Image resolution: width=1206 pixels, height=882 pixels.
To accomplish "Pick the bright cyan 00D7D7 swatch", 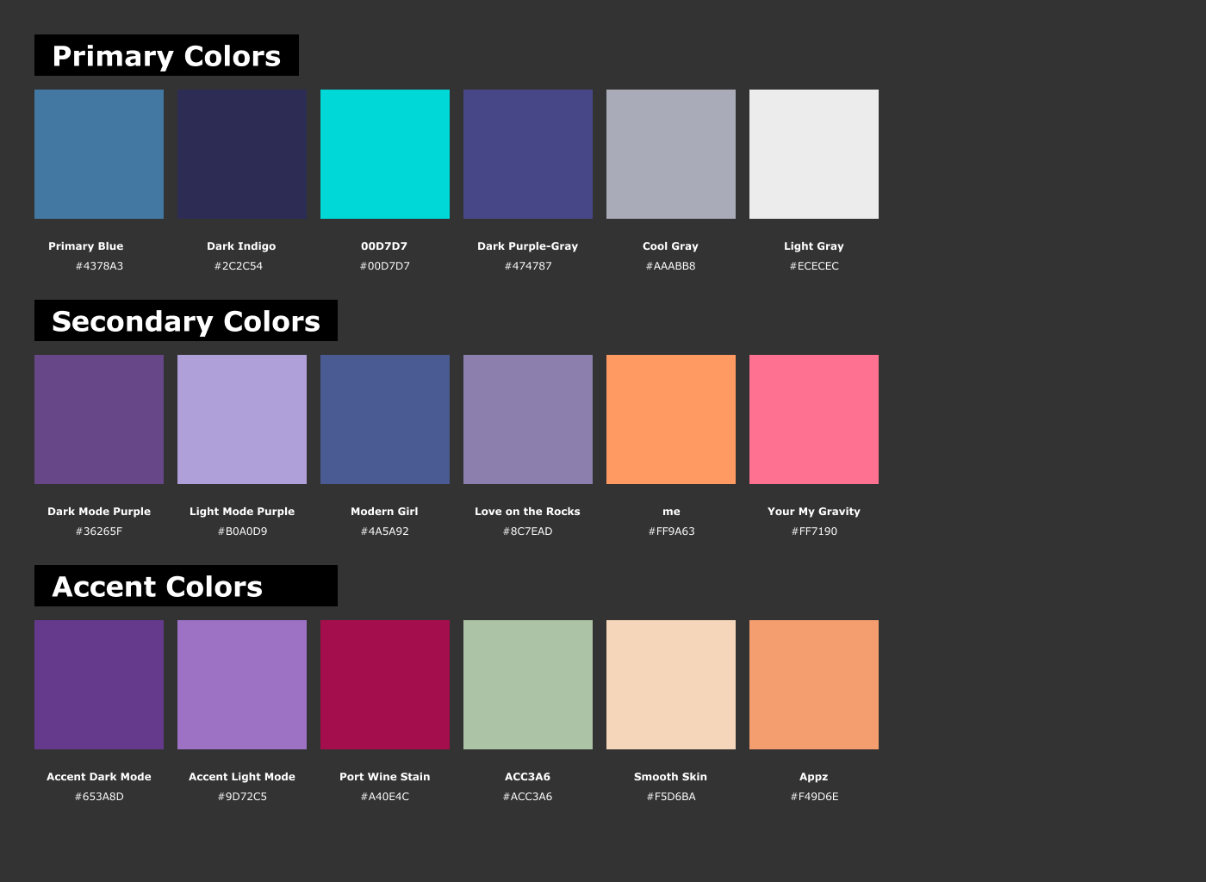I will [x=385, y=154].
